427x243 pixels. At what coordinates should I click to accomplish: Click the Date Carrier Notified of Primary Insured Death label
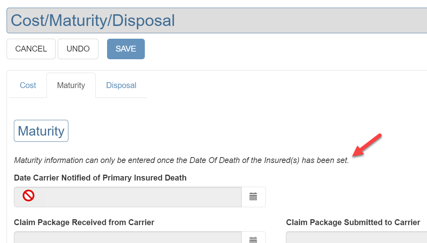(100, 178)
